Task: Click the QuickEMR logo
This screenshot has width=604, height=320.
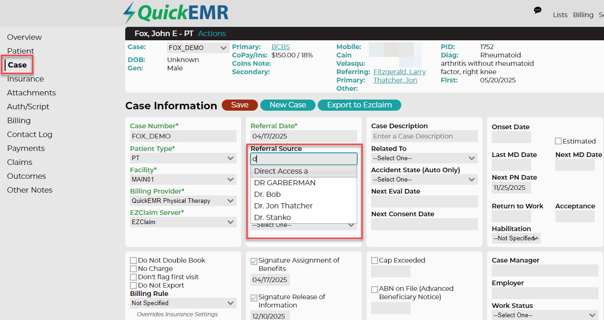Action: (175, 13)
